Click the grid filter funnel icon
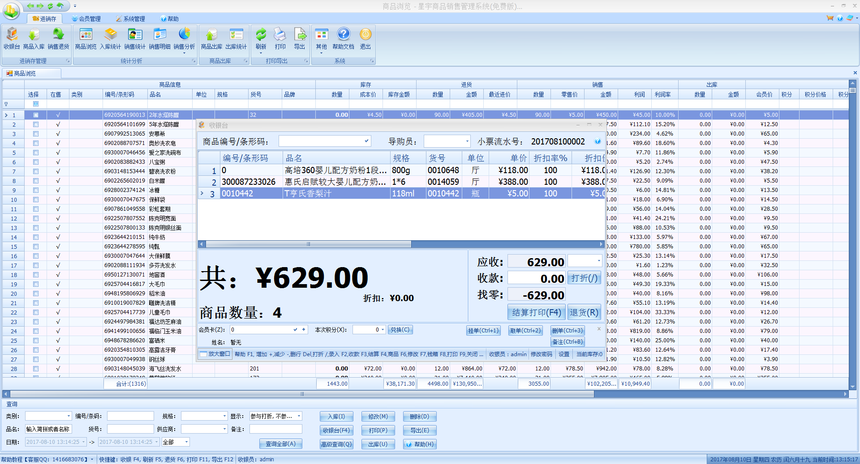Viewport: 860px width, 464px height. point(6,104)
